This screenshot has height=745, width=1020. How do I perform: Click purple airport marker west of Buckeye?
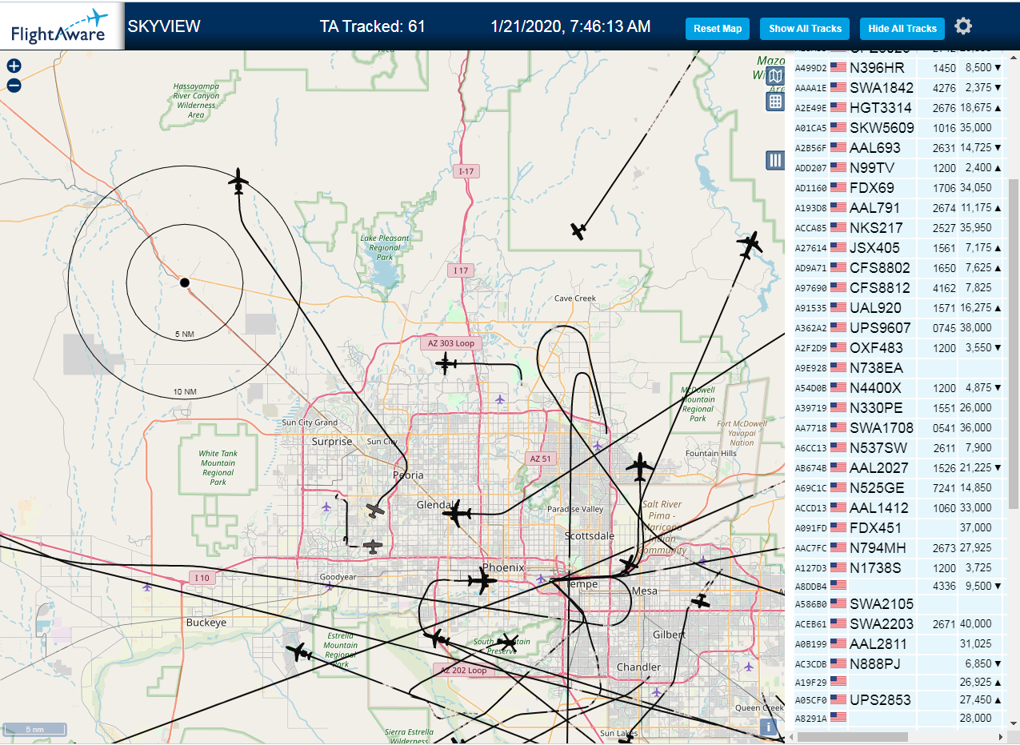146,587
